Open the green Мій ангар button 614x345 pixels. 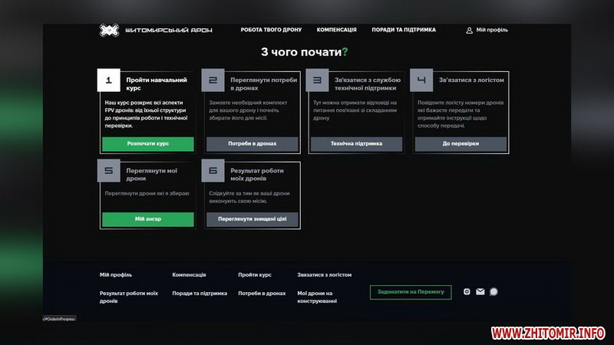coord(147,219)
